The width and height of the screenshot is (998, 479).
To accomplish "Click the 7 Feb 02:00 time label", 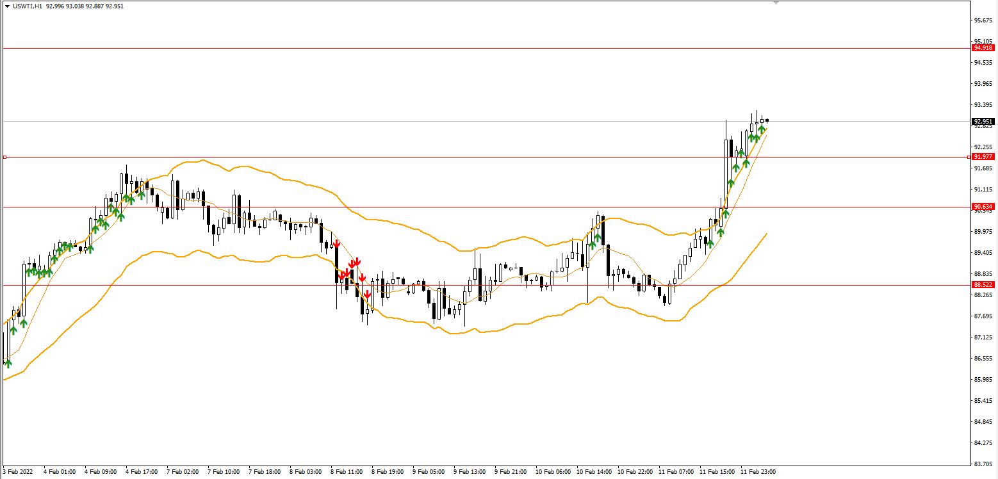I will pos(183,472).
